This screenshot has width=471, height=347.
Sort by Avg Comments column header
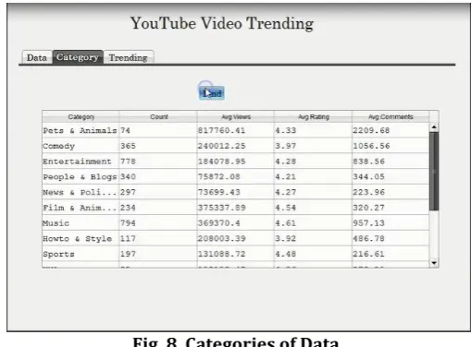coord(390,117)
